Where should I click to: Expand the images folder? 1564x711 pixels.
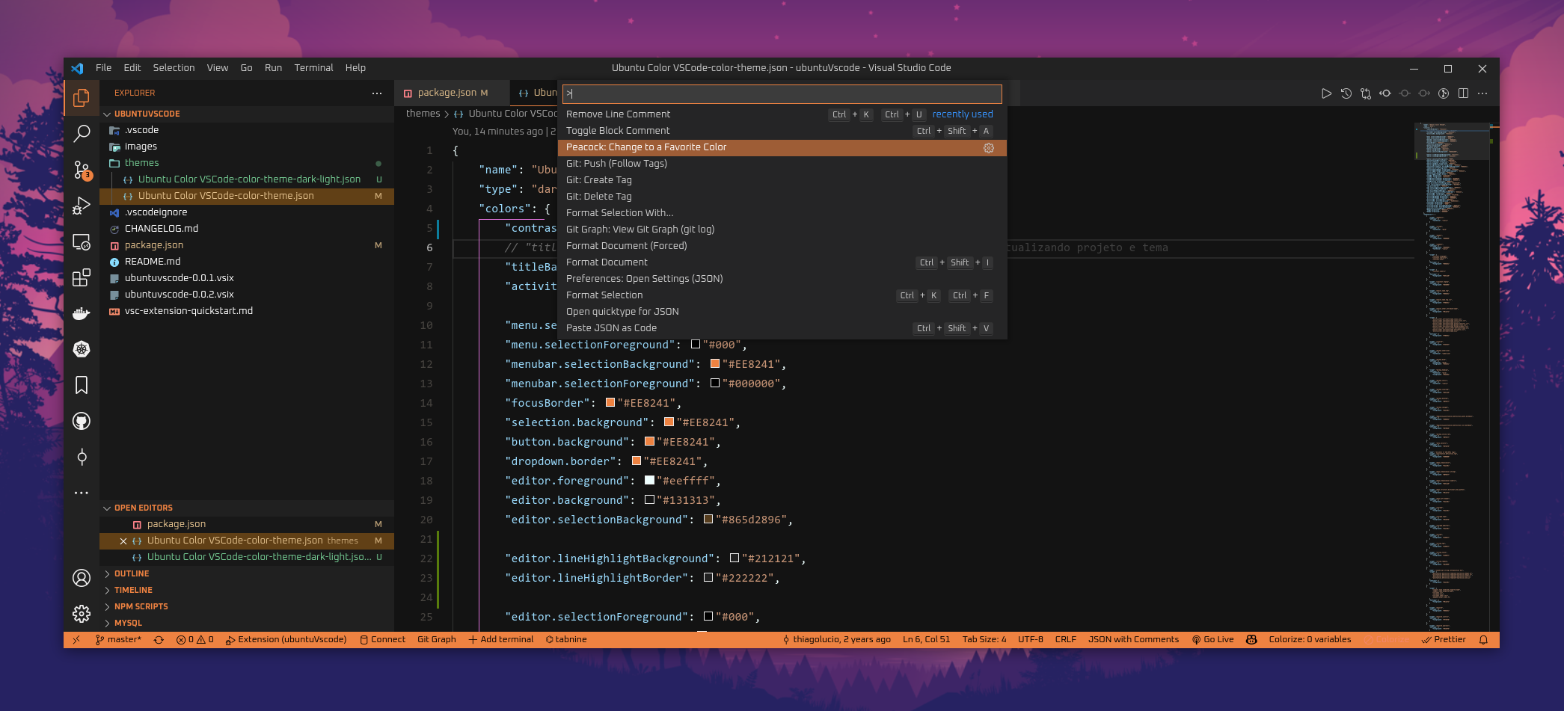(247, 147)
